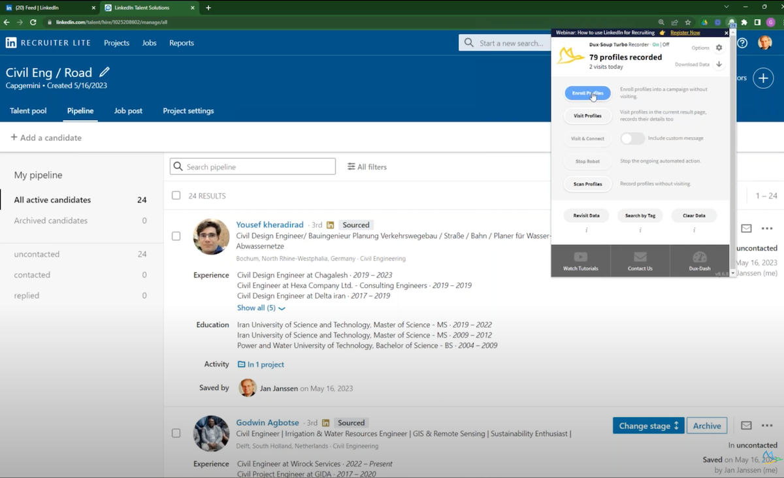This screenshot has width=784, height=478.
Task: Toggle Include custom message switch
Action: [632, 138]
